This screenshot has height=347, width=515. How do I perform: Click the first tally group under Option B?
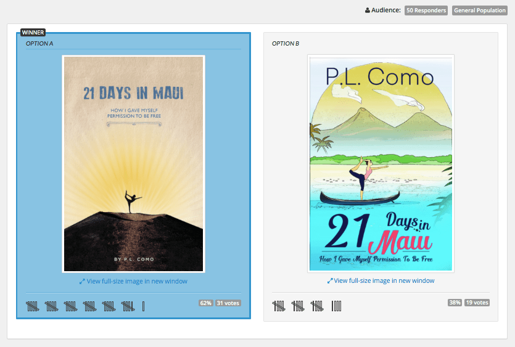[x=279, y=306]
